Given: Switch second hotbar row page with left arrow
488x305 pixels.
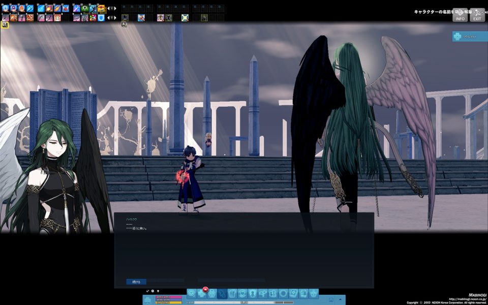Looking at the screenshot, I should pyautogui.click(x=109, y=18).
